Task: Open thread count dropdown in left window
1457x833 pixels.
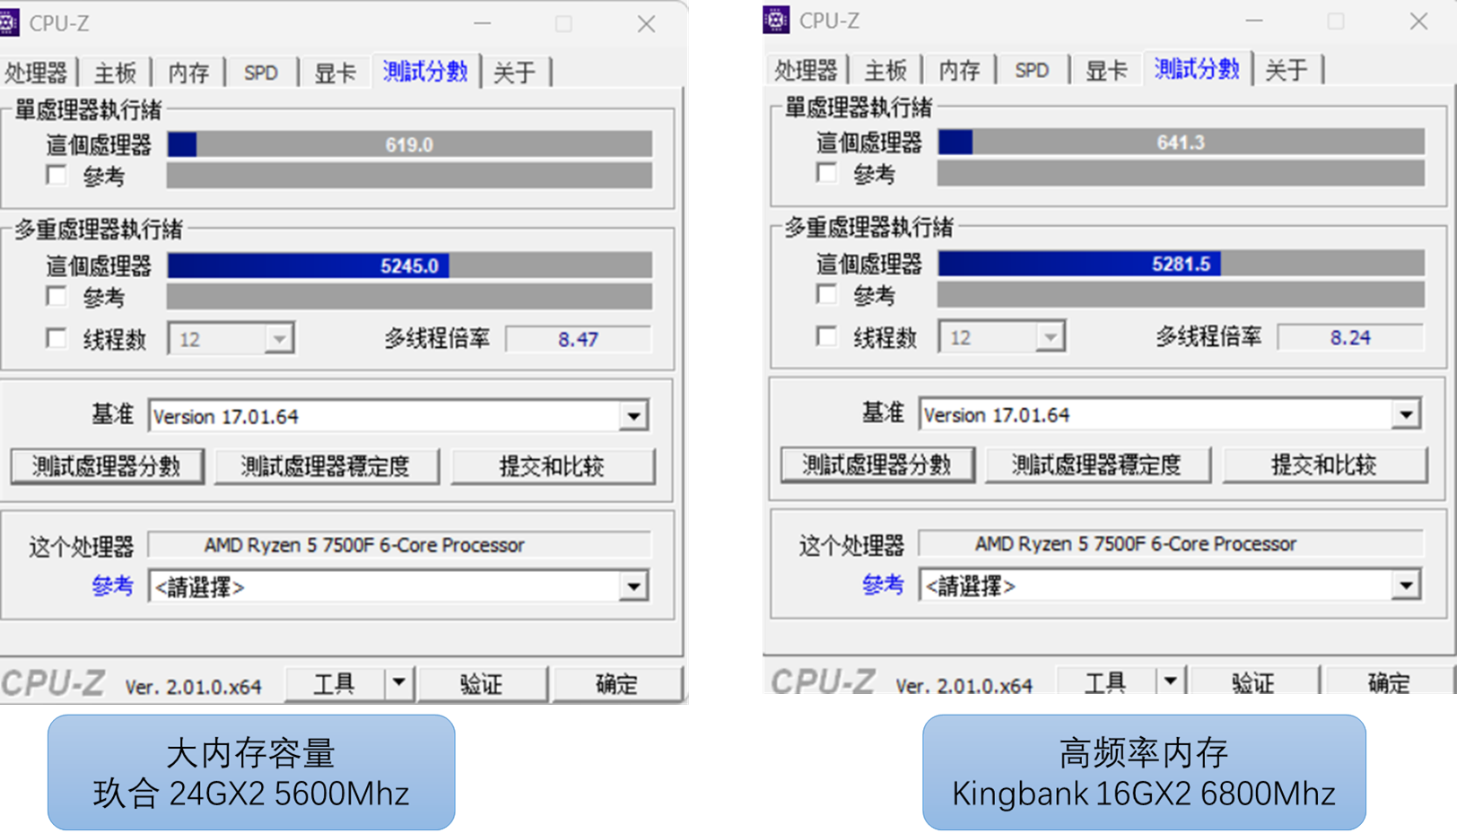Action: (279, 339)
